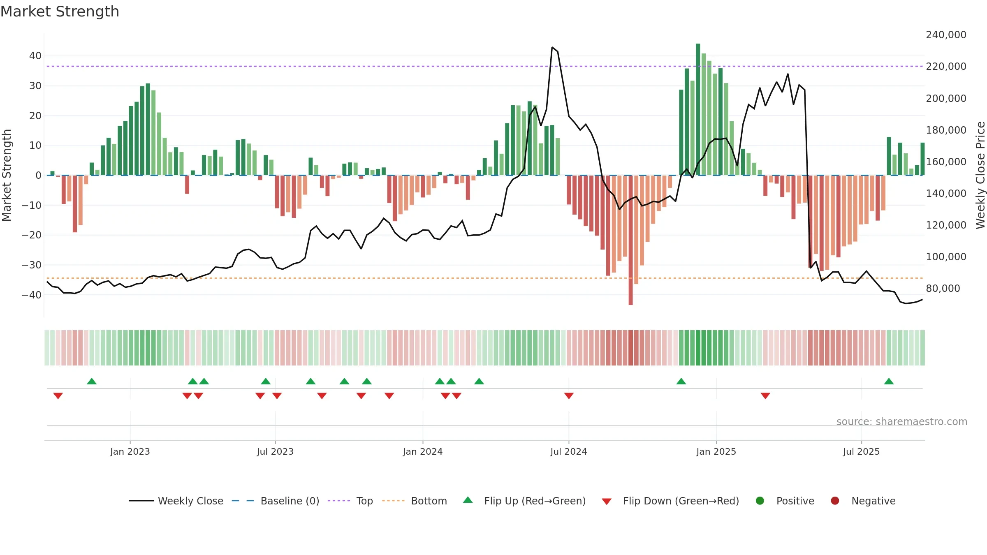Click the green triangle Flip Up legend icon

point(468,500)
